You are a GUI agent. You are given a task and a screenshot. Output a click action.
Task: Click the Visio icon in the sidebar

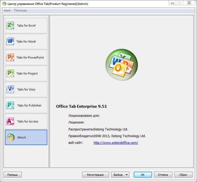pos(10,89)
